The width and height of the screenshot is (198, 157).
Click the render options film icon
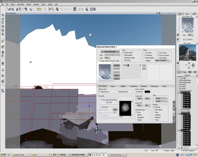(x=94, y=9)
